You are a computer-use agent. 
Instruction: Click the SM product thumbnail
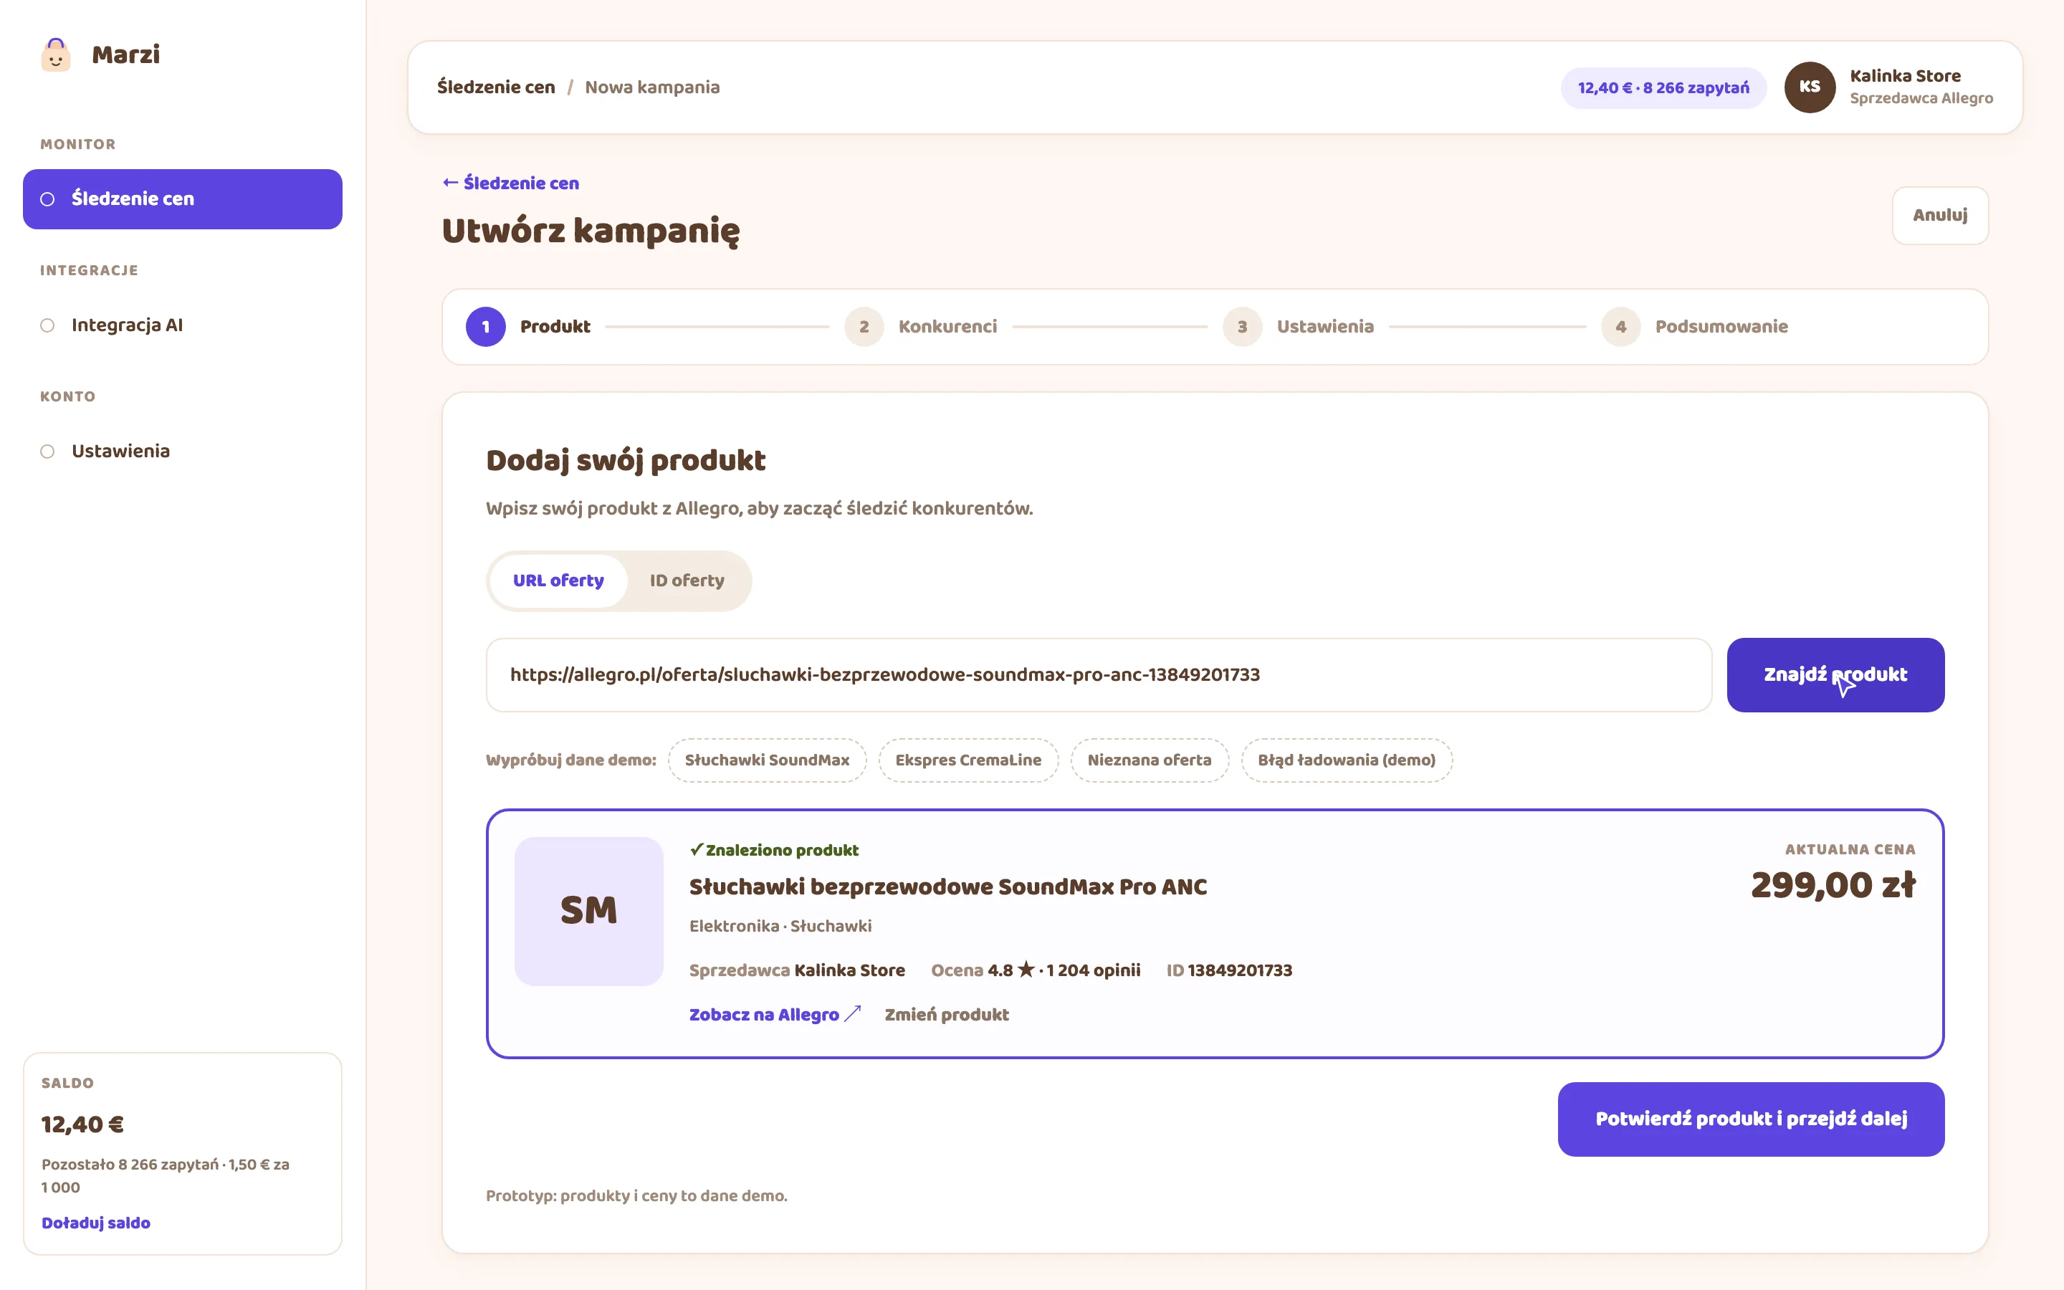pos(588,910)
